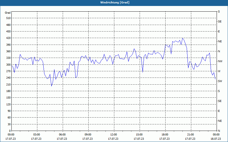This screenshot has height=142, width=228.
Task: Click the 510 y-axis value
Action: click(x=9, y=18)
